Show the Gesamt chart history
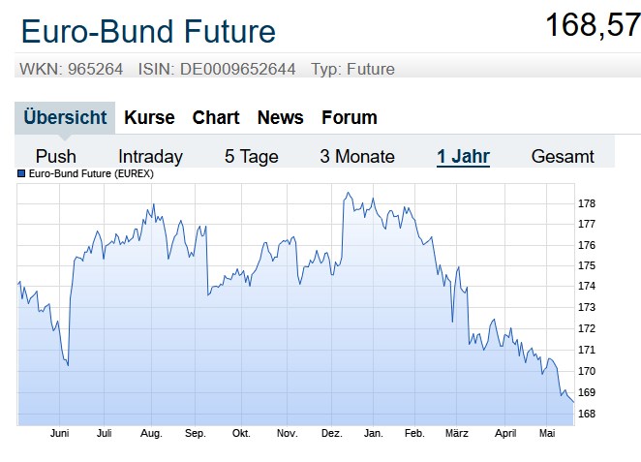 [x=563, y=156]
